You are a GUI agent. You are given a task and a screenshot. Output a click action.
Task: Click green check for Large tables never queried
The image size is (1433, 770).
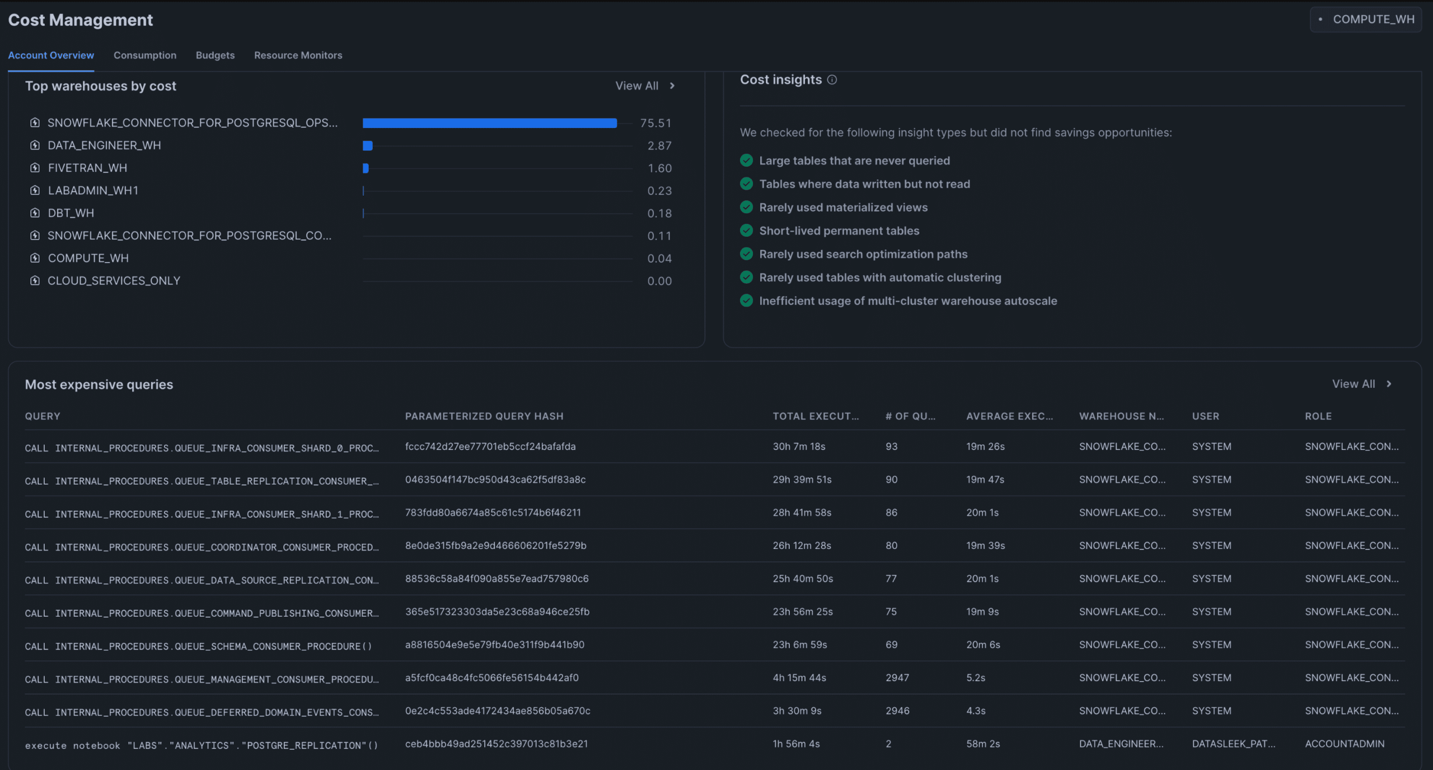[746, 161]
